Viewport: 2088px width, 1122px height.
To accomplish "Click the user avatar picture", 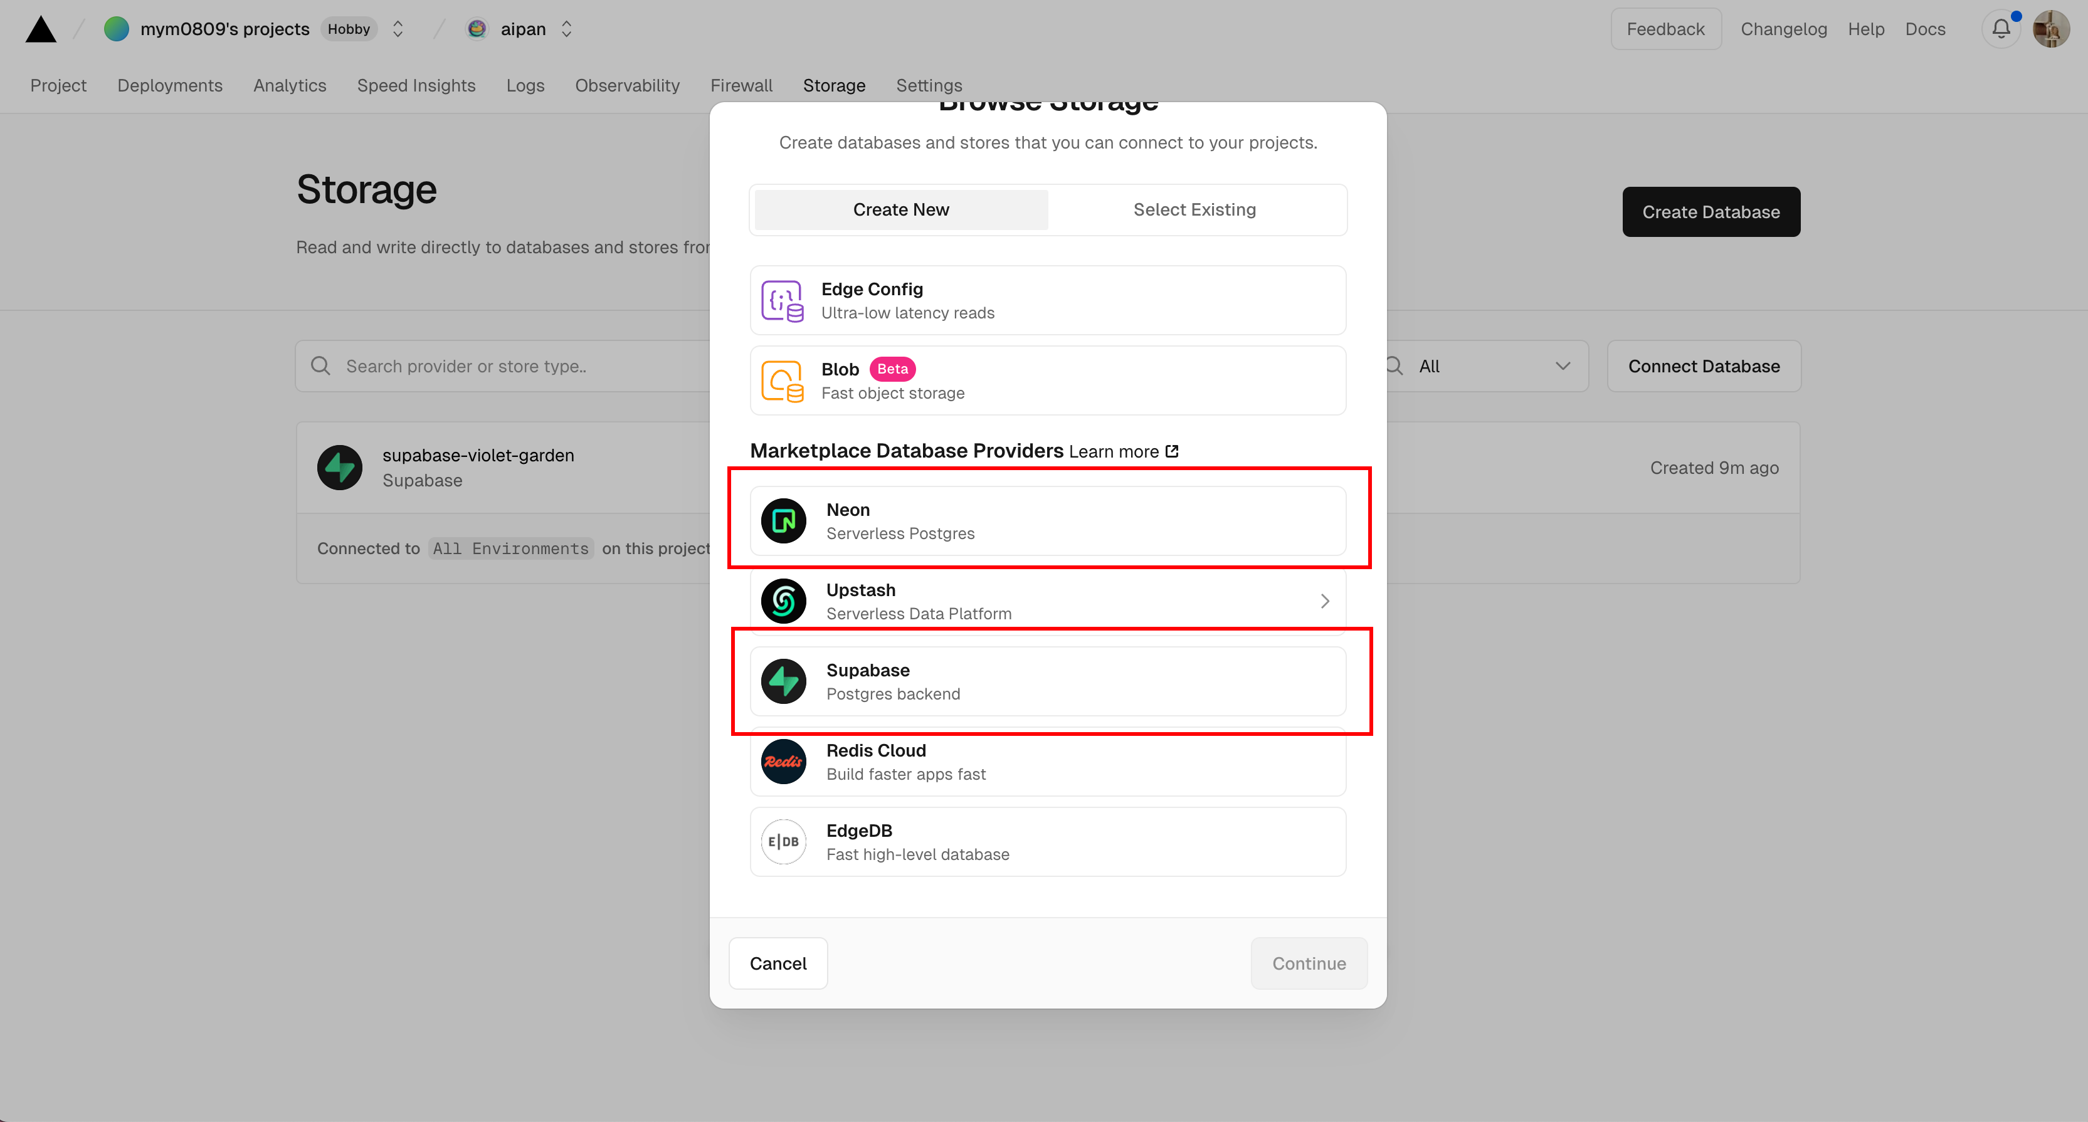I will (x=2051, y=29).
